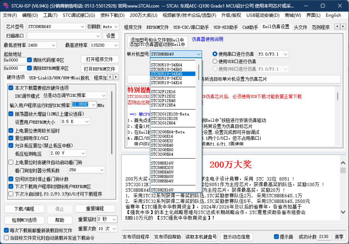Image resolution: width=349 pixels, height=244 pixels.
Task: Uncheck 本次下载需要修改硬件选项
Action: pos(11,88)
